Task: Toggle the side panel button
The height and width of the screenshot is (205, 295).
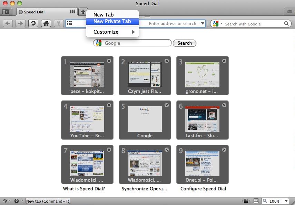Action: 6,12
